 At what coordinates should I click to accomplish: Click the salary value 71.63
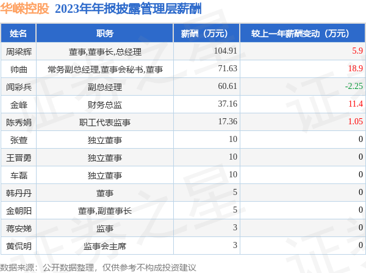(x=228, y=68)
